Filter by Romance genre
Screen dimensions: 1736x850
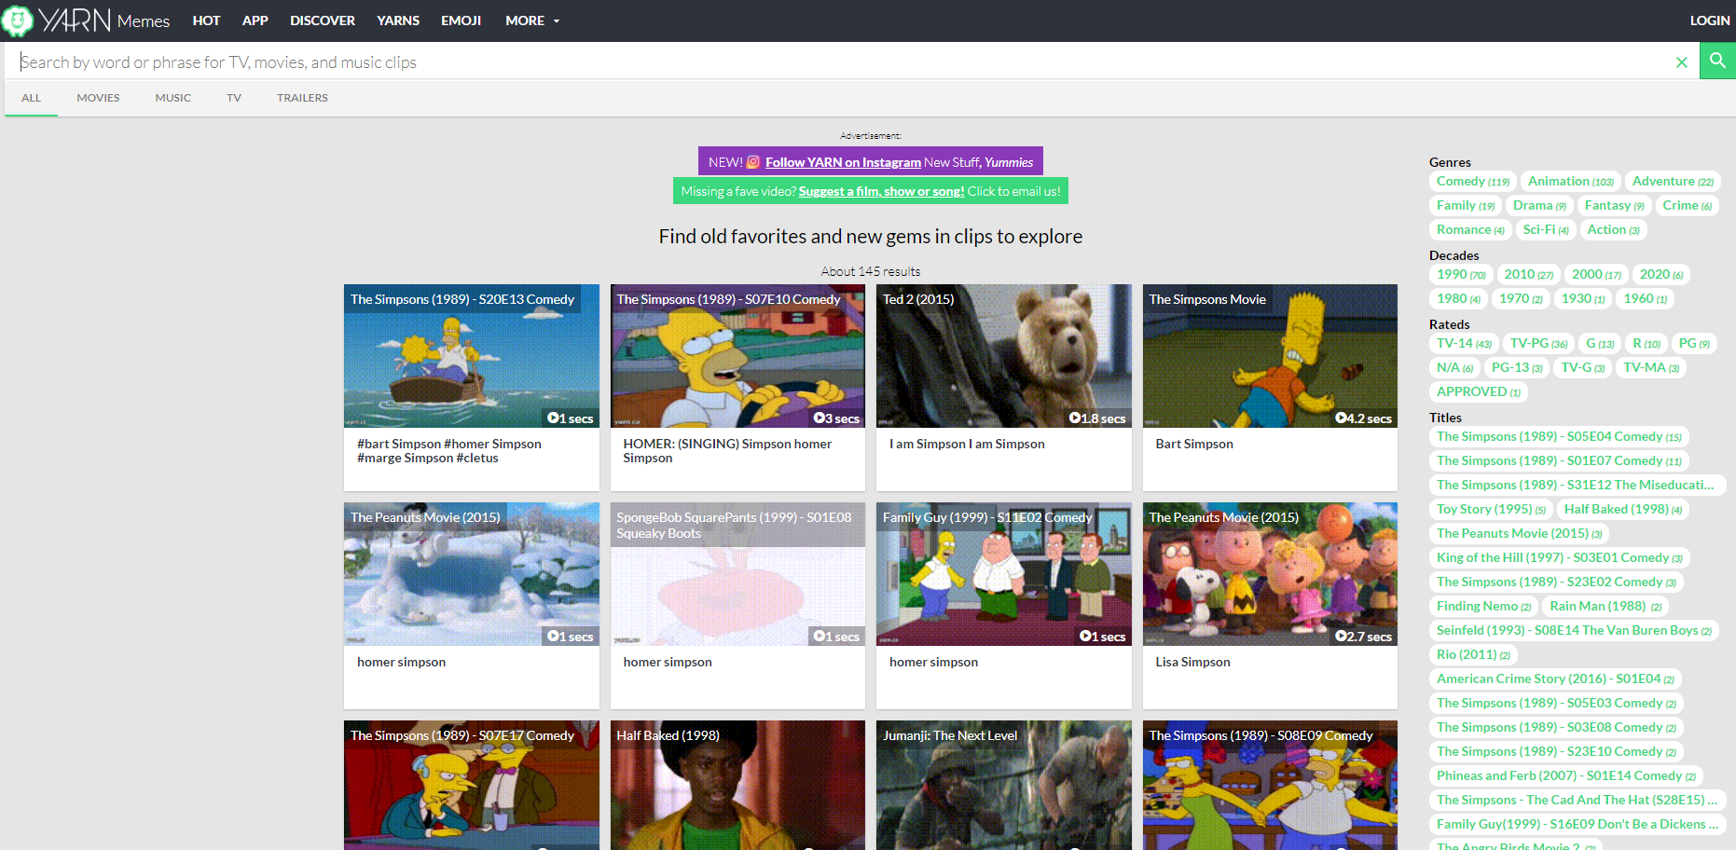[1470, 229]
